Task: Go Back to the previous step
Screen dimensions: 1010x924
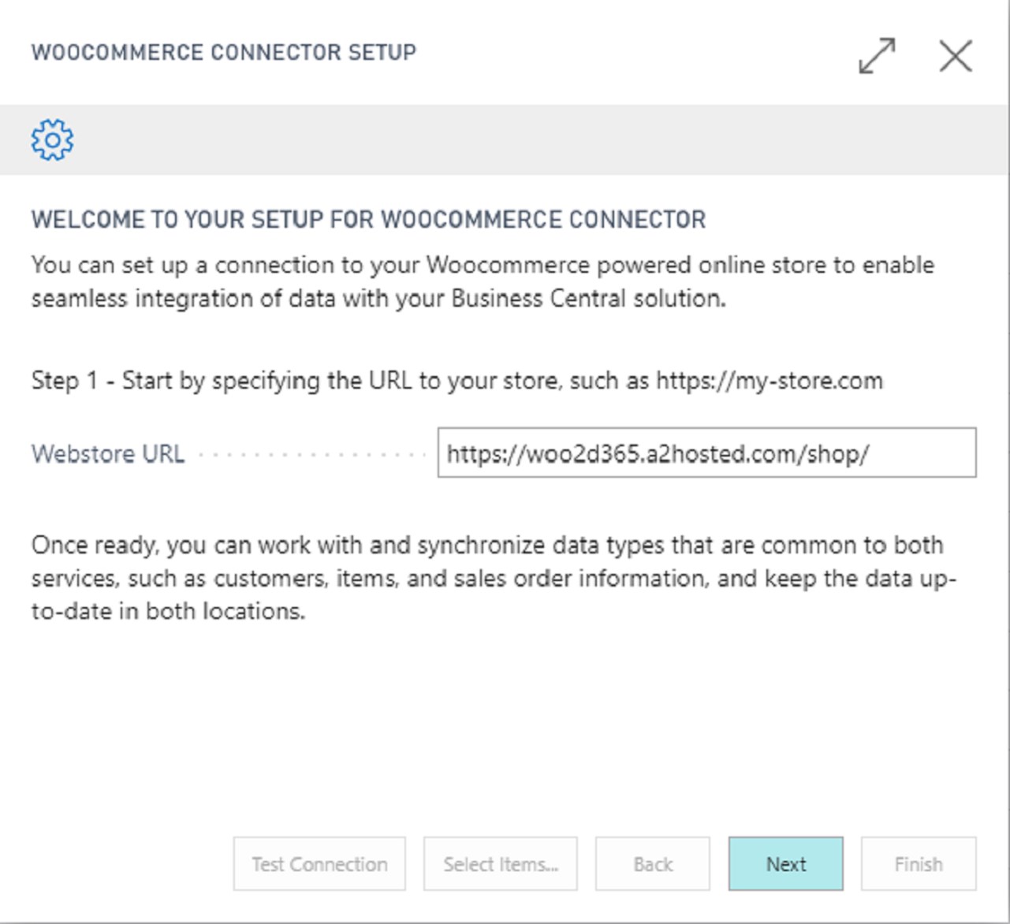Action: point(652,864)
